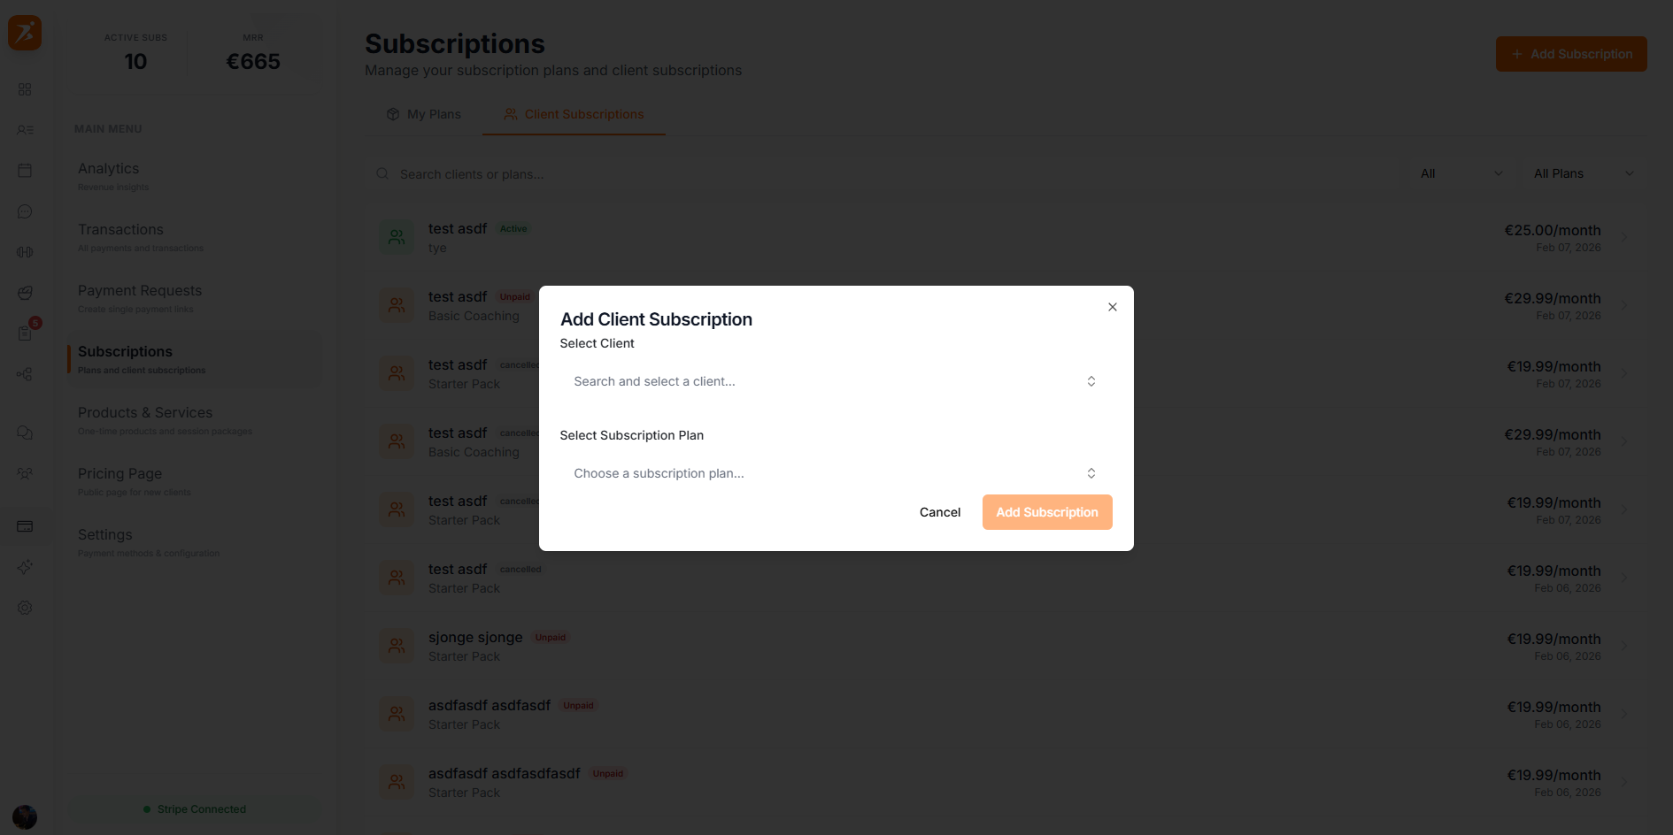Screen dimensions: 1673x835
Task: Click the sparkle AI icon
Action: 25,567
